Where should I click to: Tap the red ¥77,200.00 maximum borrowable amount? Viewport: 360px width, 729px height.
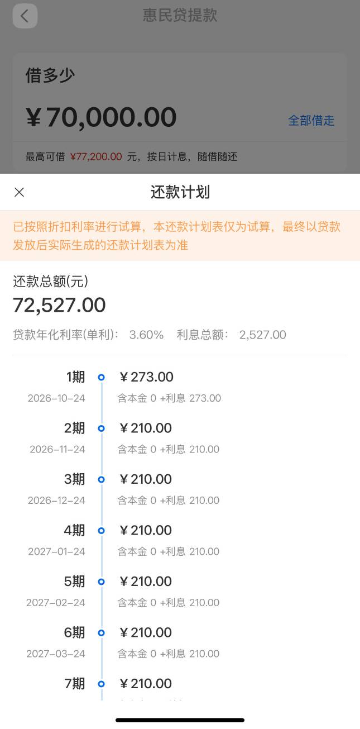click(x=96, y=156)
